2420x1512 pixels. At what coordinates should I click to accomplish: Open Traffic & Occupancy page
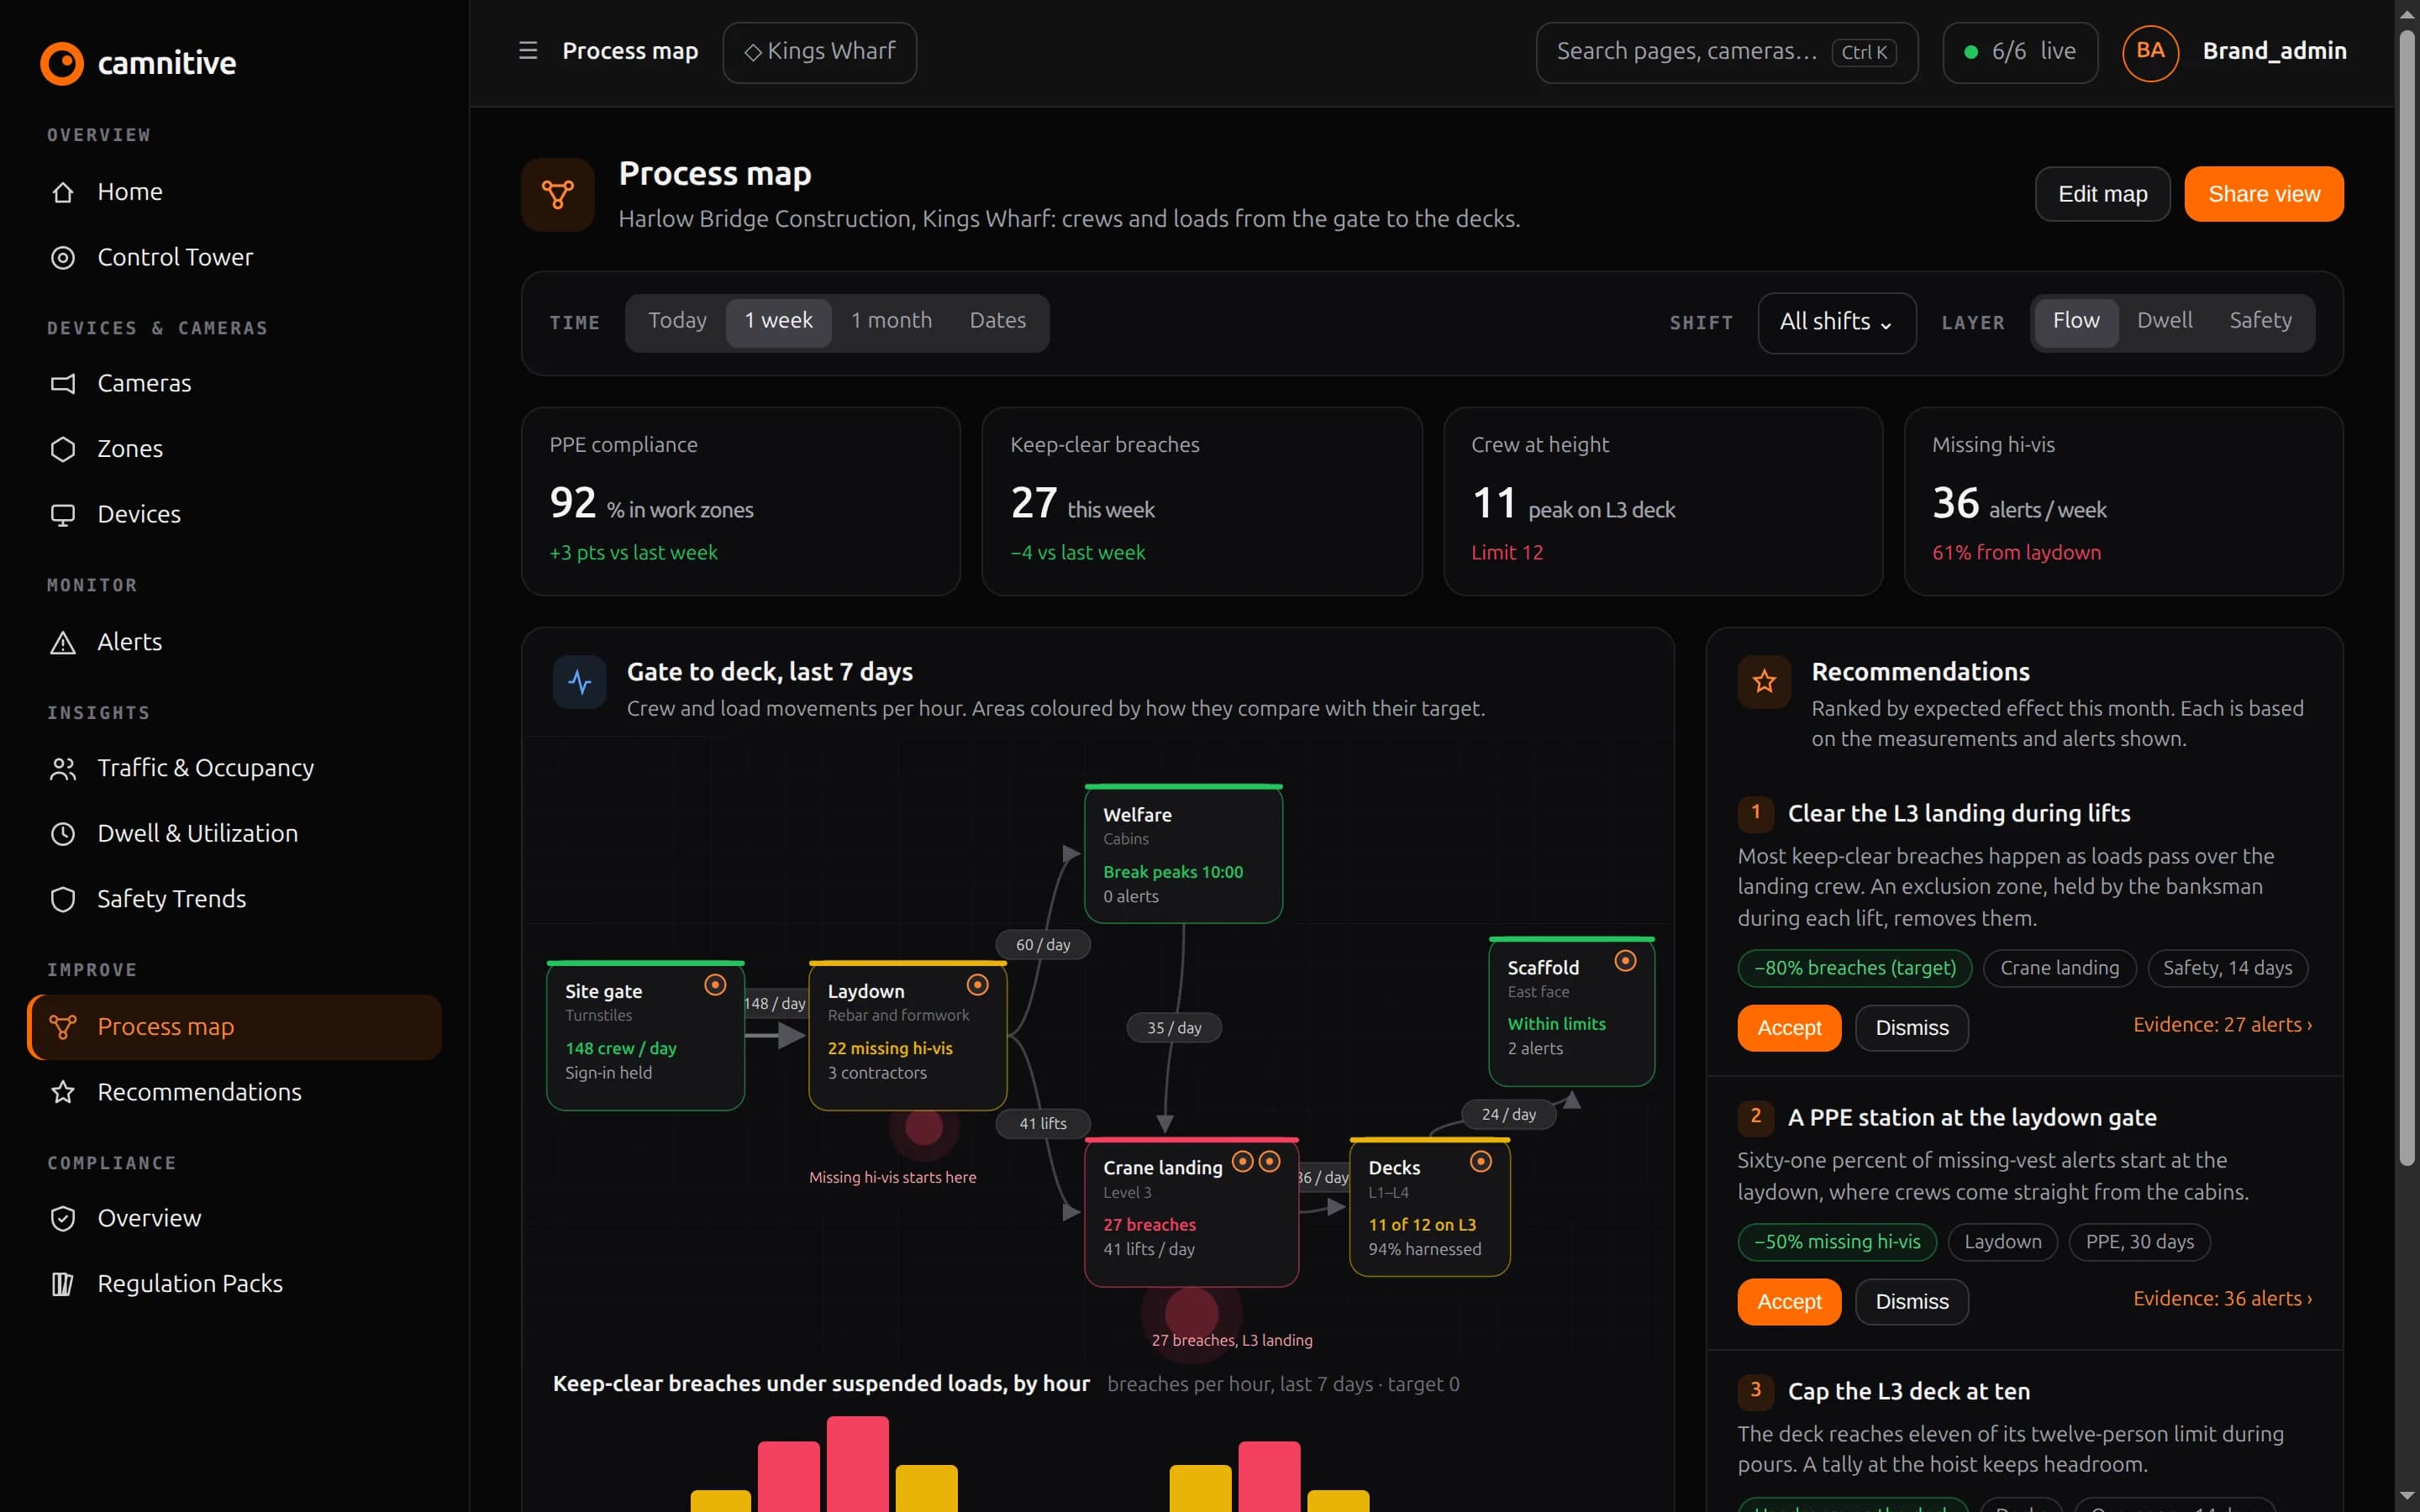coord(234,768)
